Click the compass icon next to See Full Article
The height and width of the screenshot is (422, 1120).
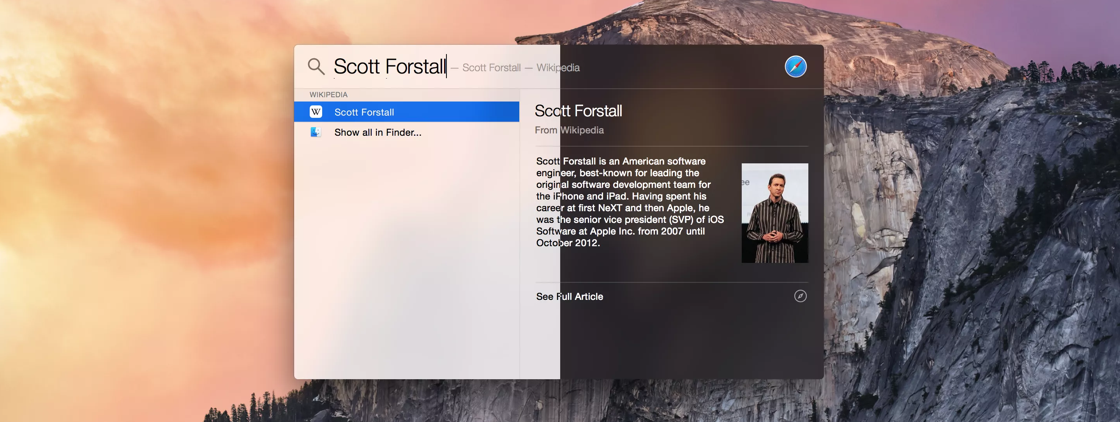tap(800, 296)
